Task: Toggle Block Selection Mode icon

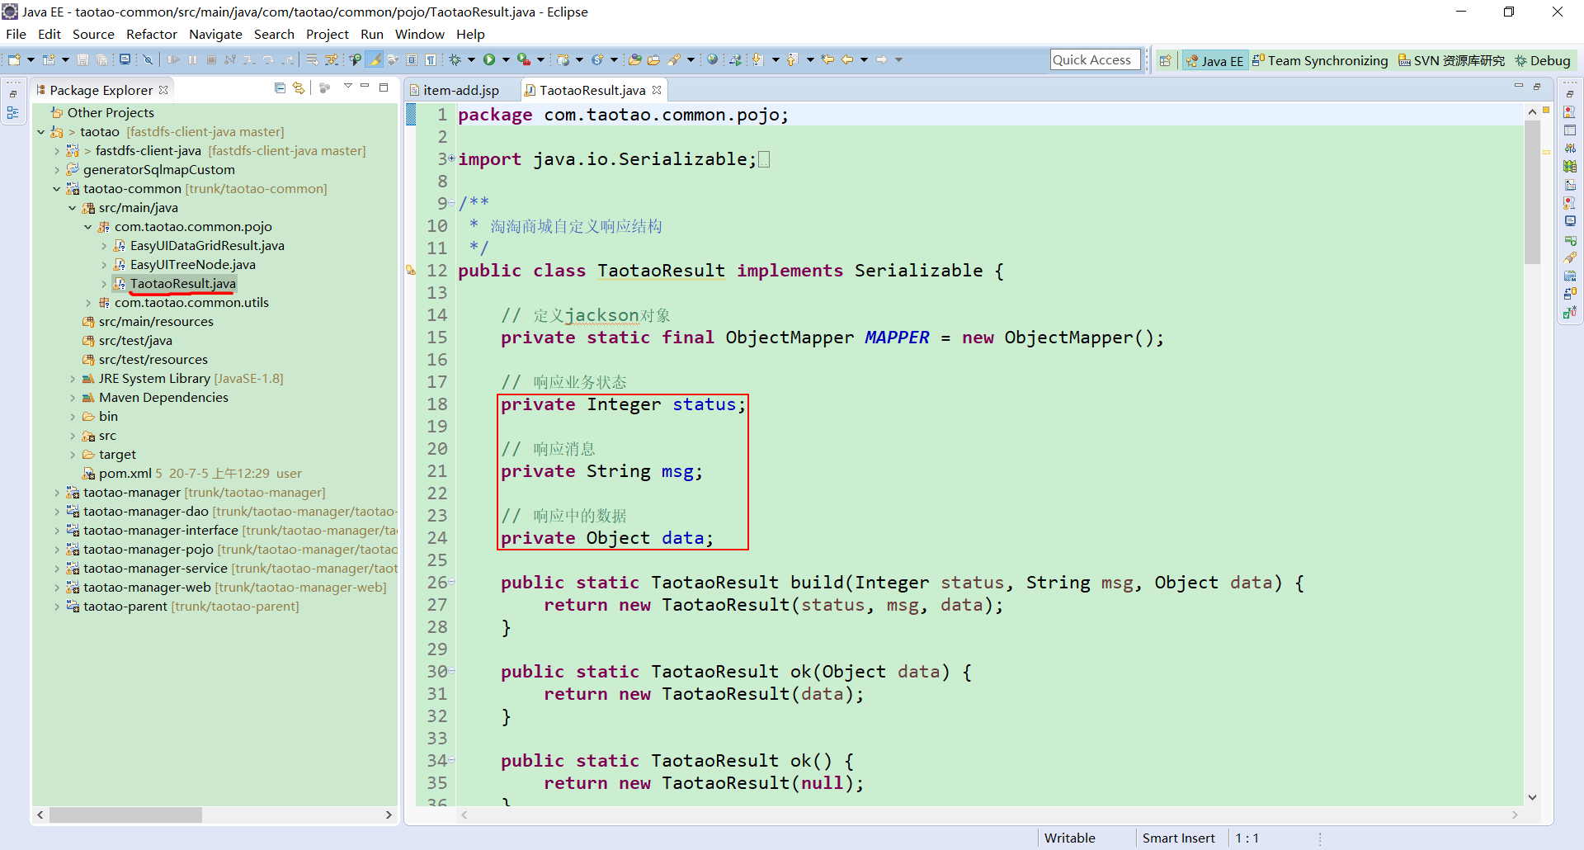Action: click(x=412, y=59)
